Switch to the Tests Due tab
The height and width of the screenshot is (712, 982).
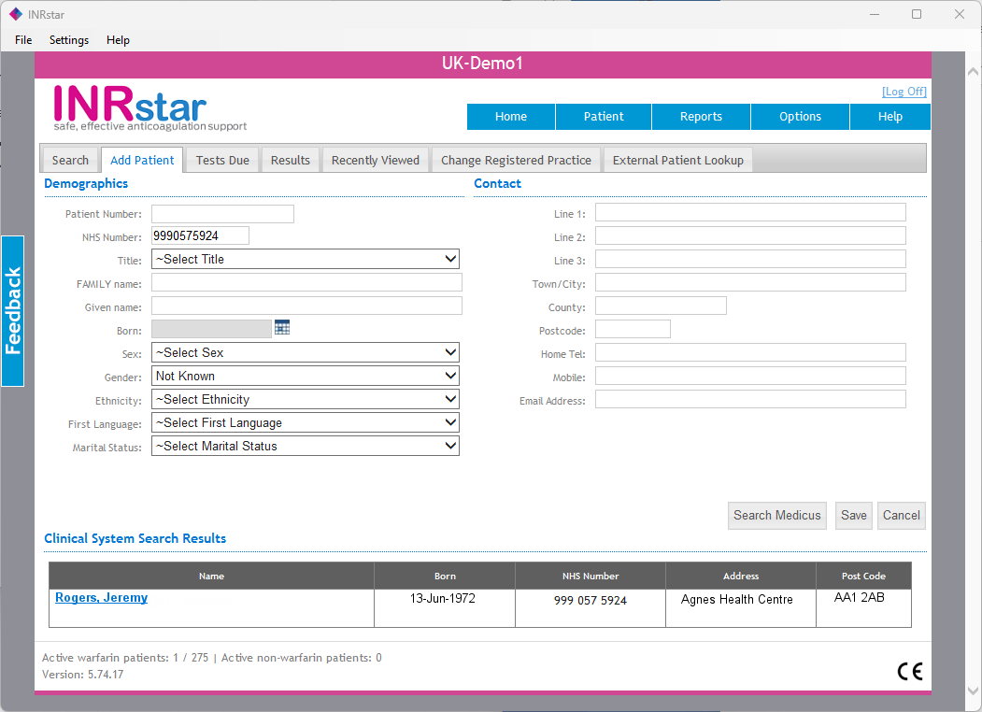(x=222, y=161)
